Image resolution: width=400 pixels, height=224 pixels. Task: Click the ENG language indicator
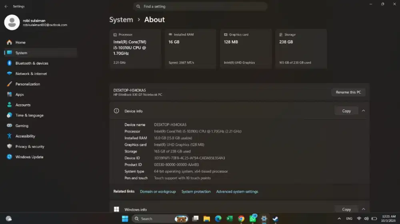tap(349, 219)
